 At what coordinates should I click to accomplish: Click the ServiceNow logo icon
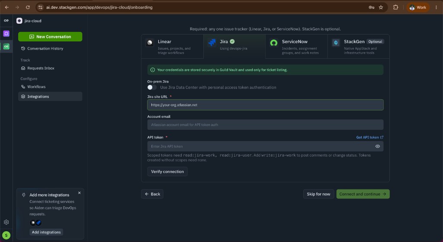pos(274,43)
